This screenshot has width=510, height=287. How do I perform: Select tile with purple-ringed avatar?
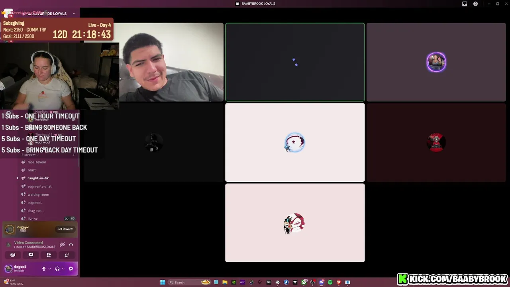point(436,62)
